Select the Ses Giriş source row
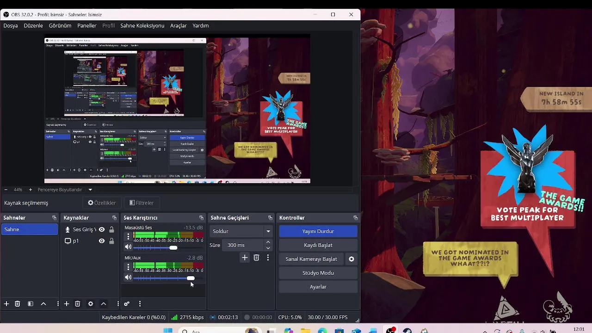 point(89,229)
